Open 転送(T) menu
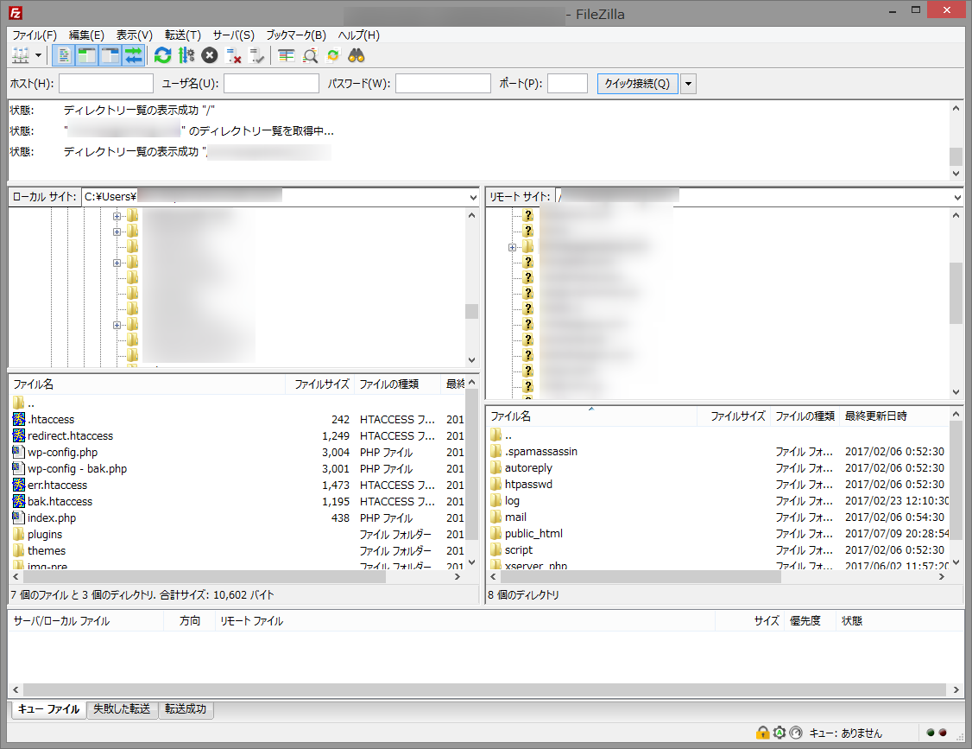The image size is (972, 749). coord(183,35)
